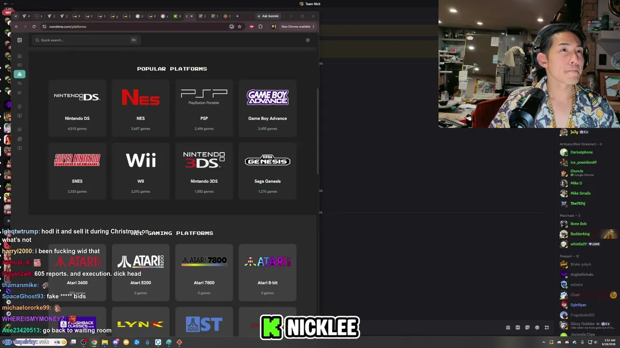The image size is (620, 348).
Task: Select member Bone Bob in Discord list
Action: tap(587, 224)
